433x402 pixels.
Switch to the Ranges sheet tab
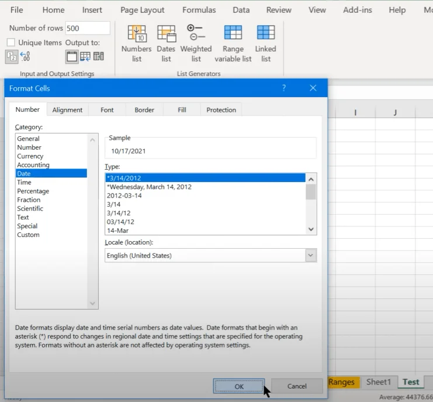[x=344, y=382]
